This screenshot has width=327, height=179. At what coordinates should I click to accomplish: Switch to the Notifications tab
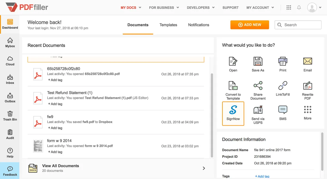point(198,25)
